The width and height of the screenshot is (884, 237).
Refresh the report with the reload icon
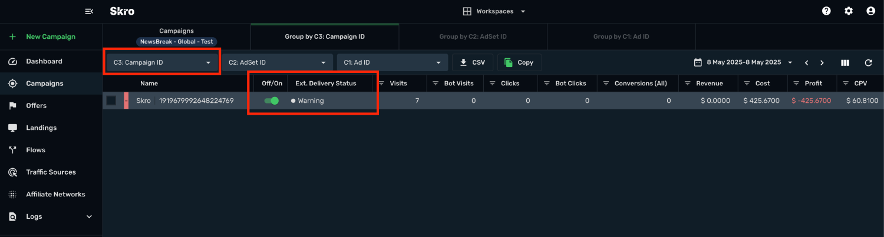pyautogui.click(x=868, y=62)
